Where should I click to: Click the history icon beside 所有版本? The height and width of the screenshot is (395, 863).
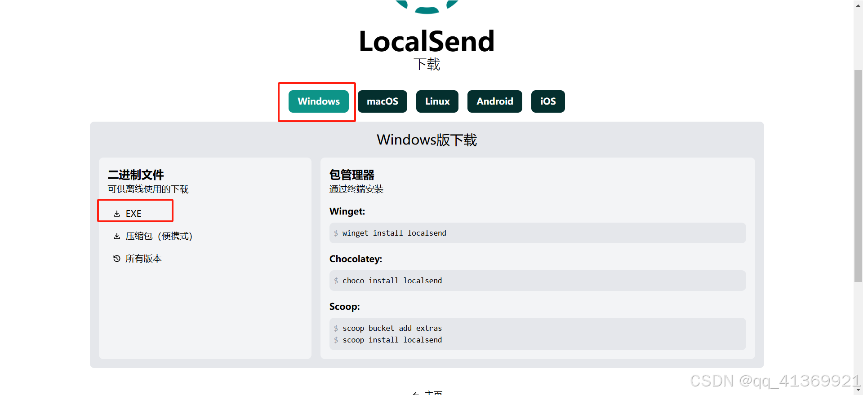click(x=117, y=259)
